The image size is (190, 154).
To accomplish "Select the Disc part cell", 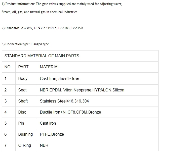I will (26, 112).
